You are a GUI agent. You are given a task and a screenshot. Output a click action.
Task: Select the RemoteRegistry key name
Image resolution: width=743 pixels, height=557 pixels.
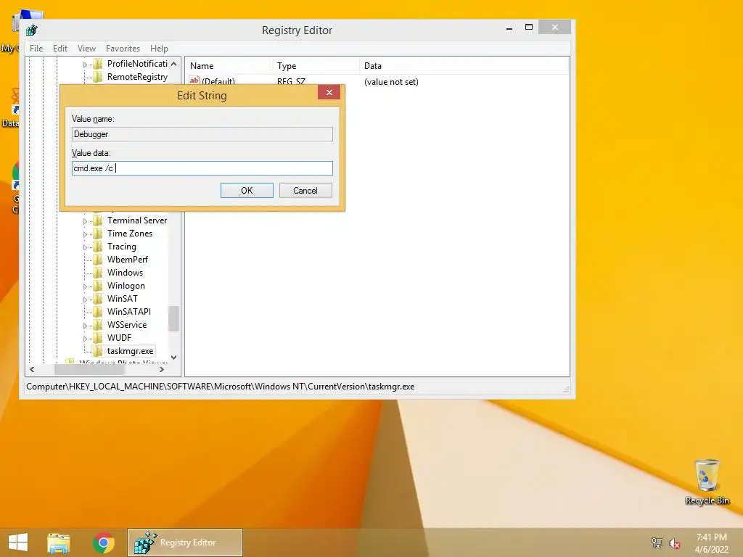tap(137, 77)
